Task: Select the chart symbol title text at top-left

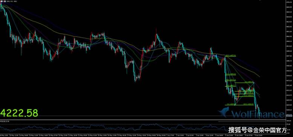Action: click(x=12, y=1)
